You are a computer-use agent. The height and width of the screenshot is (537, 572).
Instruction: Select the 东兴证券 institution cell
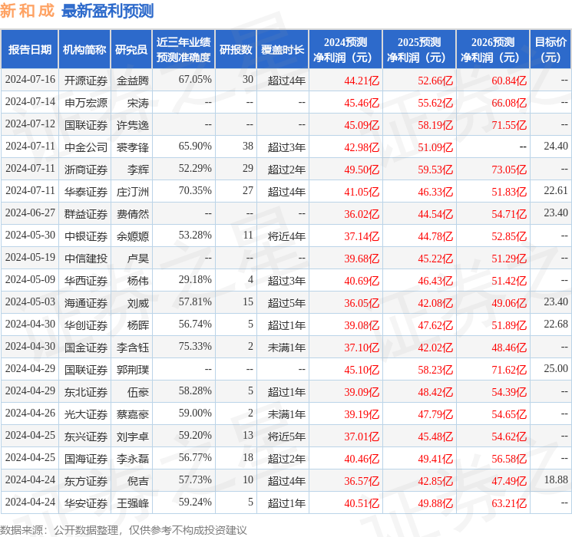[86, 437]
